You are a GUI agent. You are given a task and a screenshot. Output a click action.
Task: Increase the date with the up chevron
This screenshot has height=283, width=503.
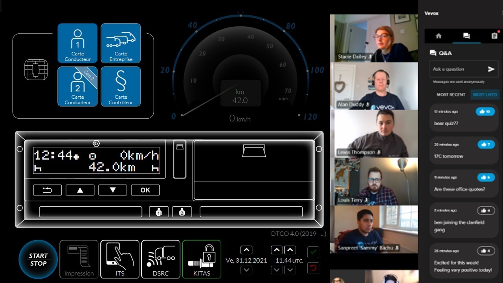tap(246, 250)
